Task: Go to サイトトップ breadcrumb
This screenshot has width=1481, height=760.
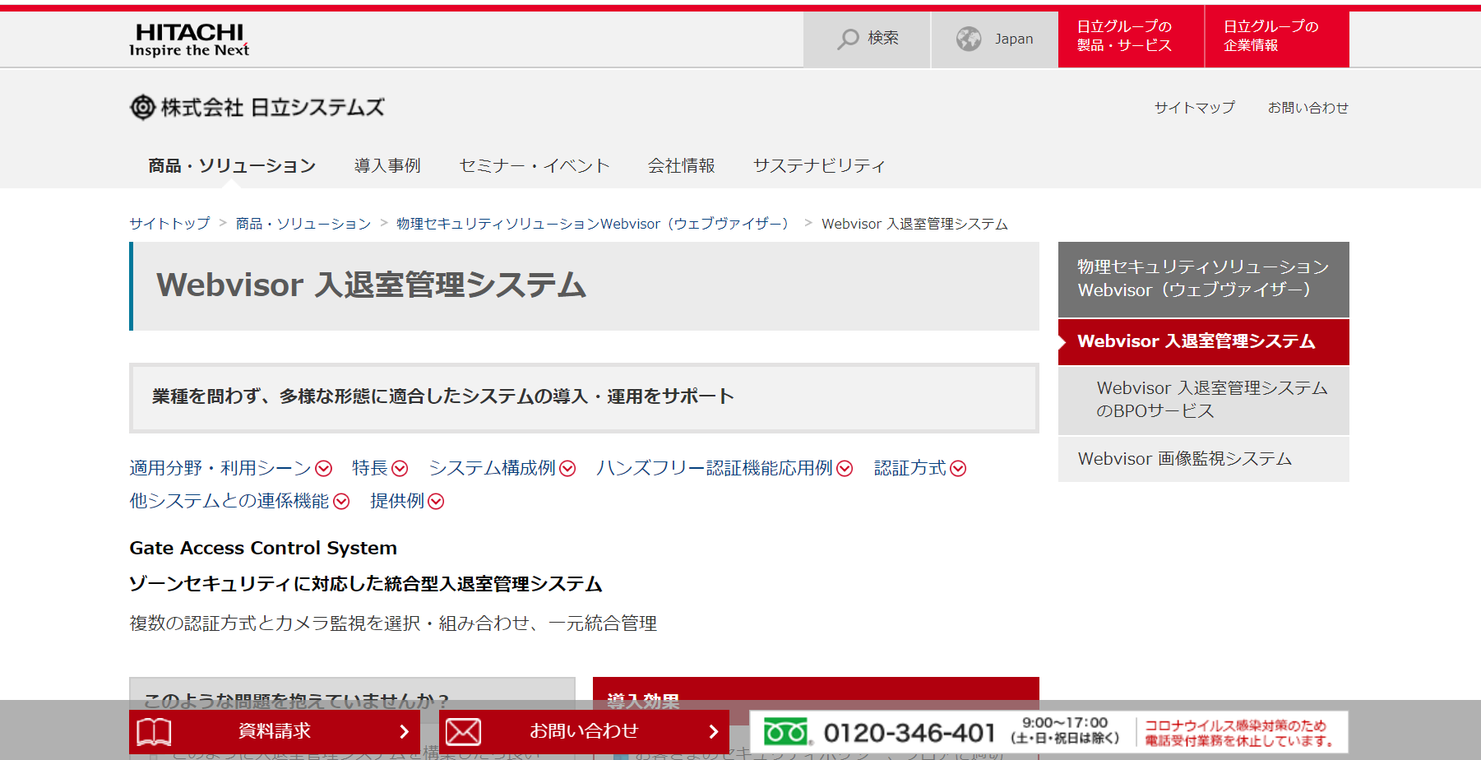Action: (x=169, y=224)
